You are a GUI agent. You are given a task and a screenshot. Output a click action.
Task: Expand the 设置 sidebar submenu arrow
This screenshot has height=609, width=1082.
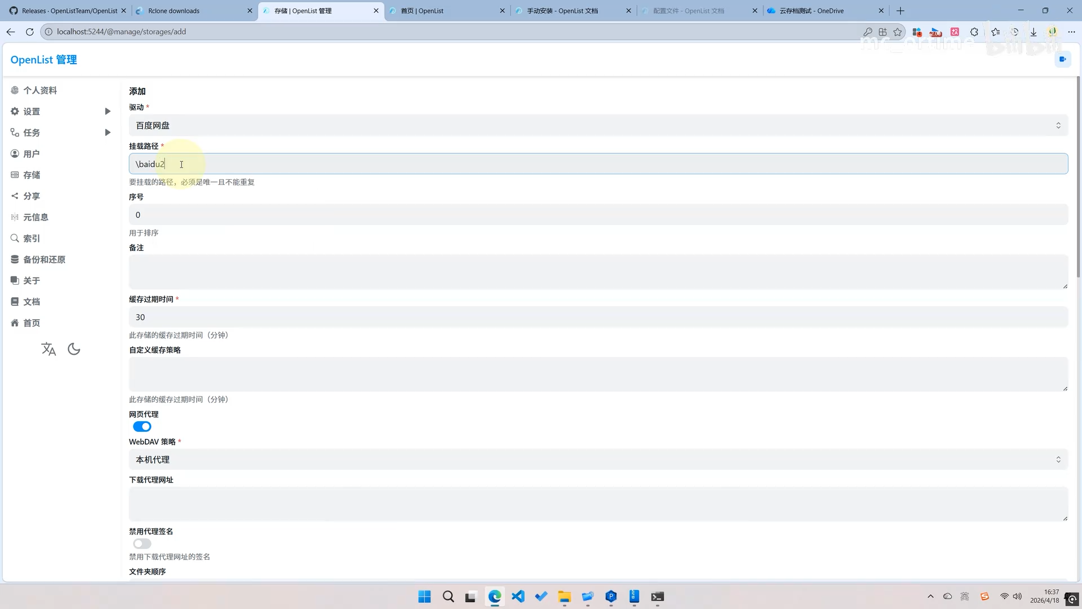tap(108, 112)
